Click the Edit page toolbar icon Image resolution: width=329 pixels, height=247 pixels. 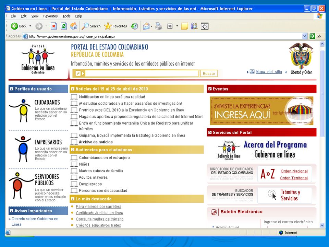[x=170, y=26]
